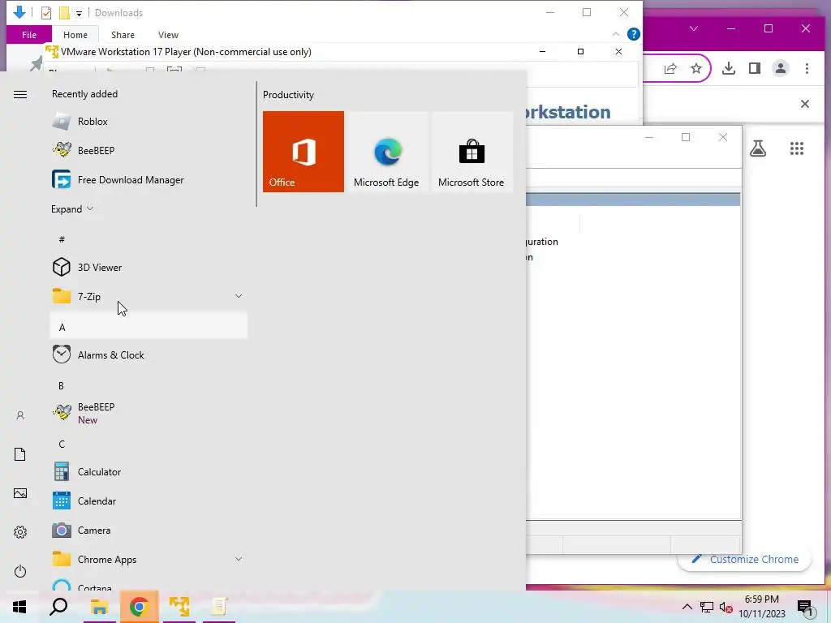
Task: Open Chrome three-dot menu
Action: pos(807,68)
